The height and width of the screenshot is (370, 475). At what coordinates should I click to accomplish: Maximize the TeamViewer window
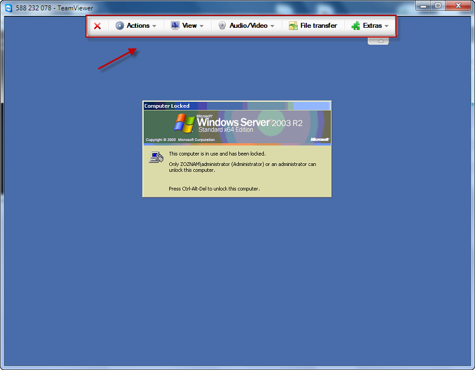[x=438, y=6]
